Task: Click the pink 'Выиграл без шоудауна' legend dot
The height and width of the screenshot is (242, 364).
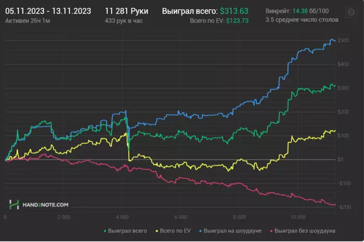Action: pyautogui.click(x=271, y=231)
